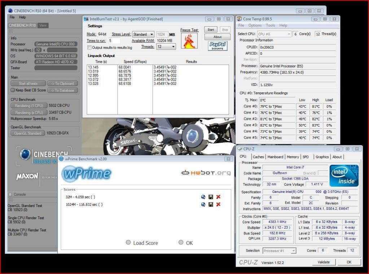
Task: Open the Tools menu in Core Temp
Action: tap(271, 25)
